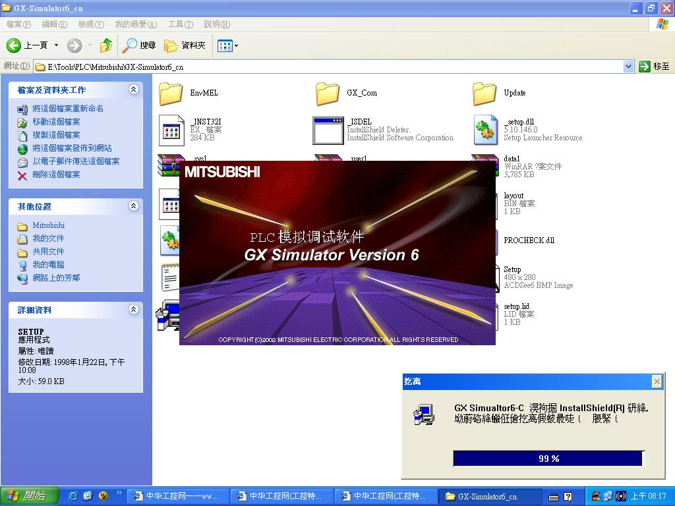Open the 編輯 menu
675x506 pixels.
54,24
